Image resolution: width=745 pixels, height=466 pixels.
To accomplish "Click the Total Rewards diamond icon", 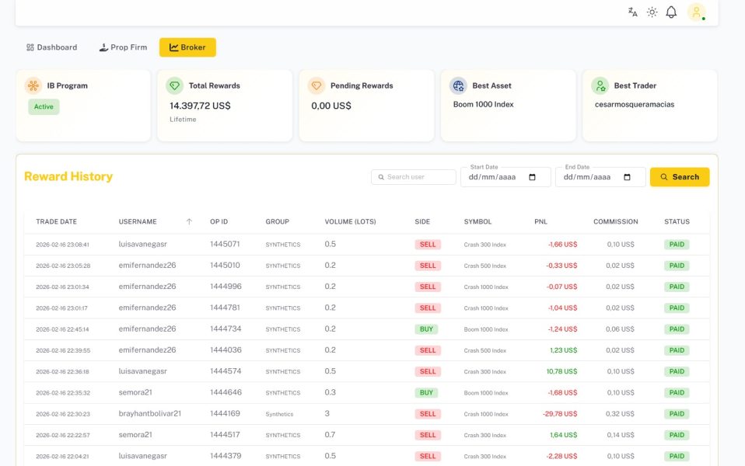I will [175, 85].
